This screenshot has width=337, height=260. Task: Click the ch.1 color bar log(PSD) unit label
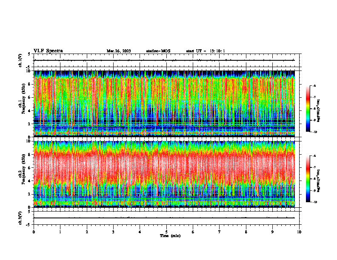319,111
